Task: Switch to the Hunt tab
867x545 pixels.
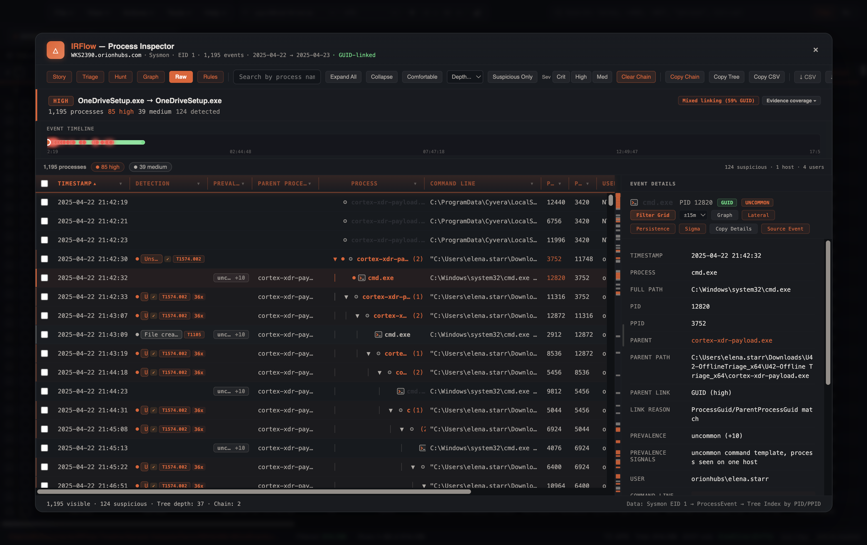Action: click(x=120, y=77)
